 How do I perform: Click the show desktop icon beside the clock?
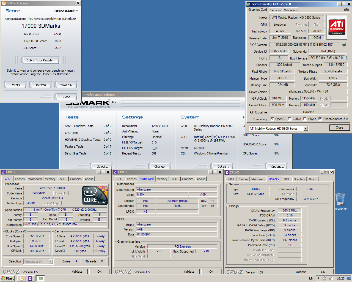[348, 278]
